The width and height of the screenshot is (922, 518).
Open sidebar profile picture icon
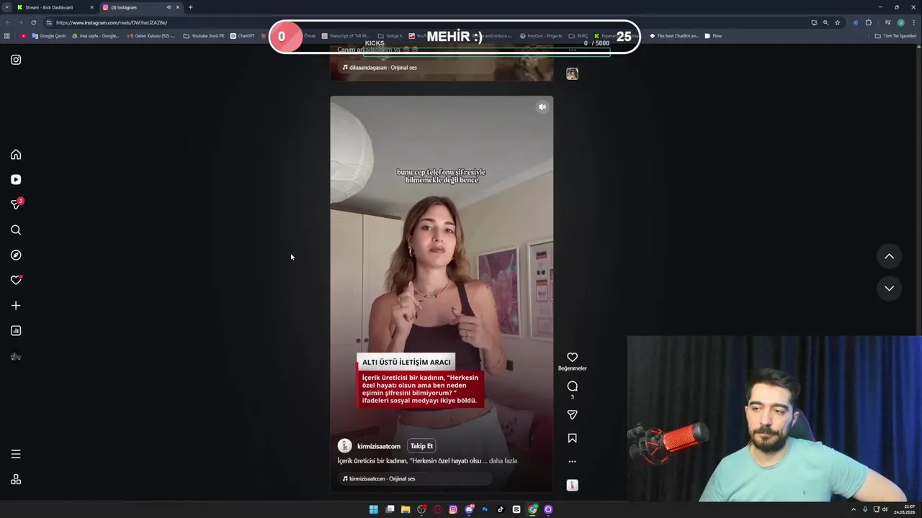[16, 357]
